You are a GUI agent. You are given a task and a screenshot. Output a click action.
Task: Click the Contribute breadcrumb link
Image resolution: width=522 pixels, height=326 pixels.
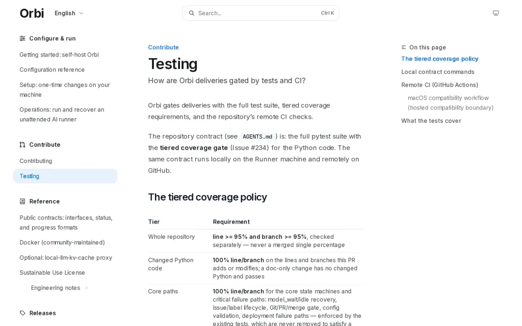click(164, 47)
